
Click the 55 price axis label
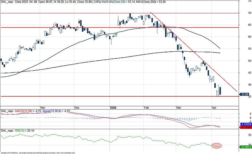click(x=249, y=49)
